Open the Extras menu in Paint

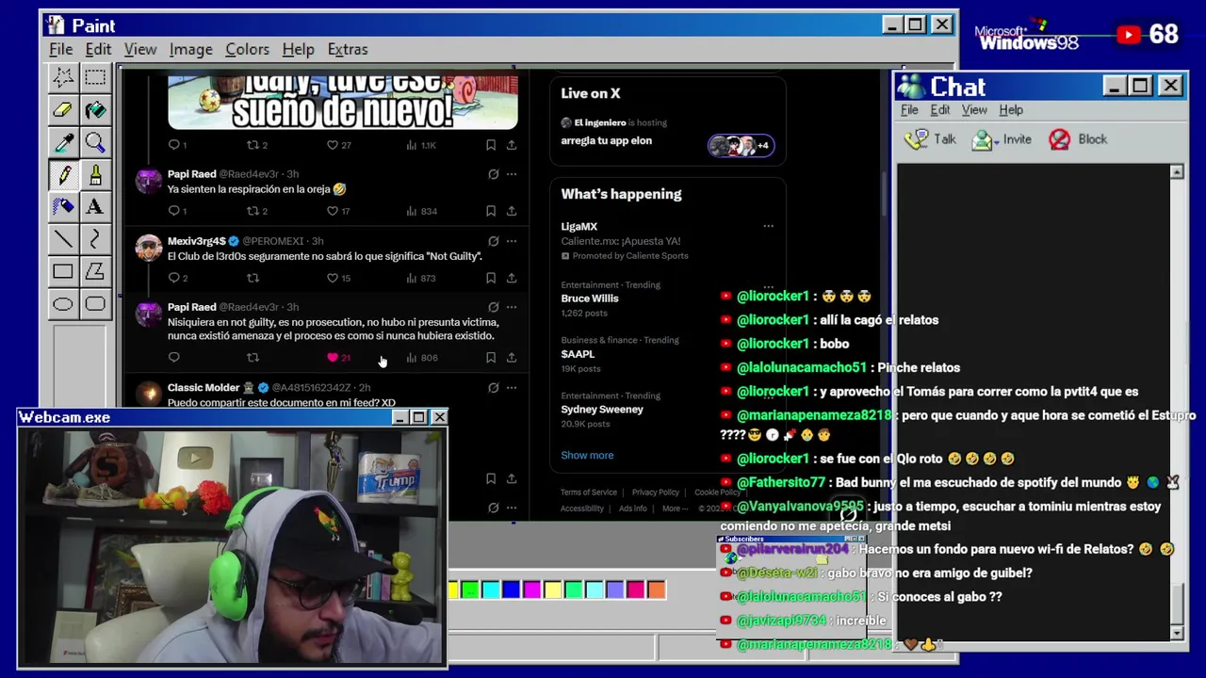point(348,49)
